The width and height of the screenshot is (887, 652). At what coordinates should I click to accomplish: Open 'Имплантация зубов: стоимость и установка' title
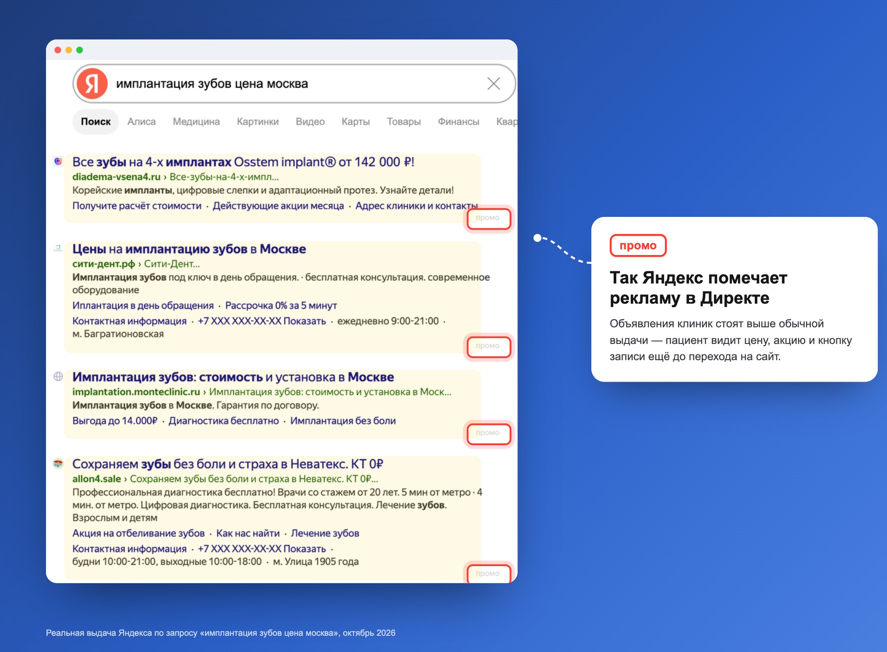(233, 377)
